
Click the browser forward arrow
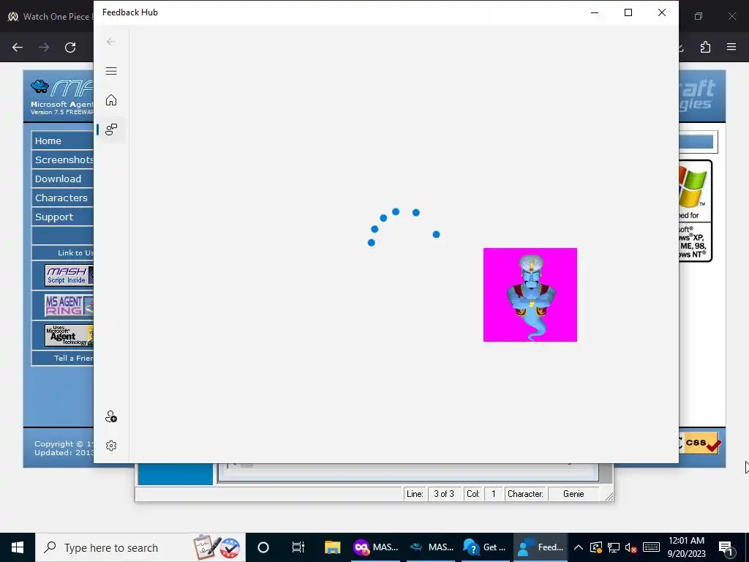coord(44,48)
